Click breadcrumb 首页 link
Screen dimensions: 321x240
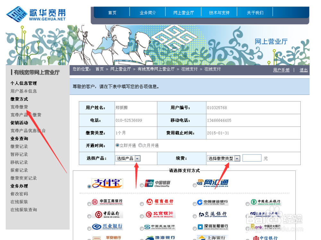point(100,69)
